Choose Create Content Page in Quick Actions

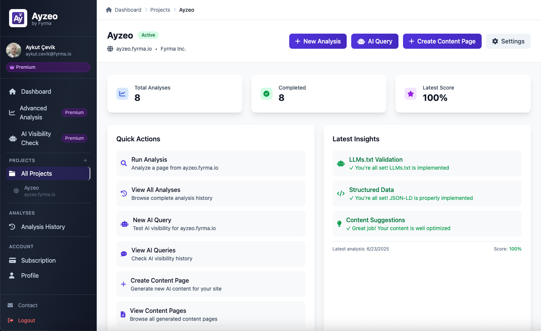click(211, 284)
